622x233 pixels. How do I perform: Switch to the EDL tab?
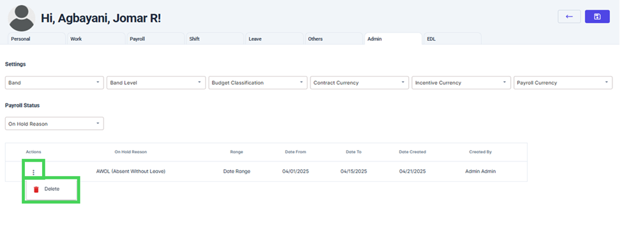(452, 39)
